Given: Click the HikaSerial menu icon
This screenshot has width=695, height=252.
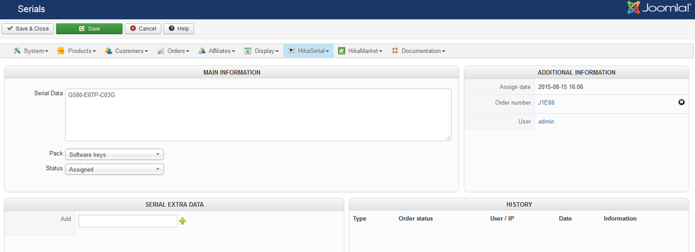Looking at the screenshot, I should 291,51.
